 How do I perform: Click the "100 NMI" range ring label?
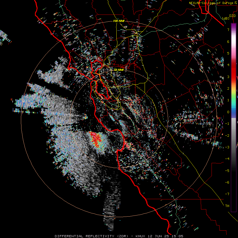tap(119, 21)
